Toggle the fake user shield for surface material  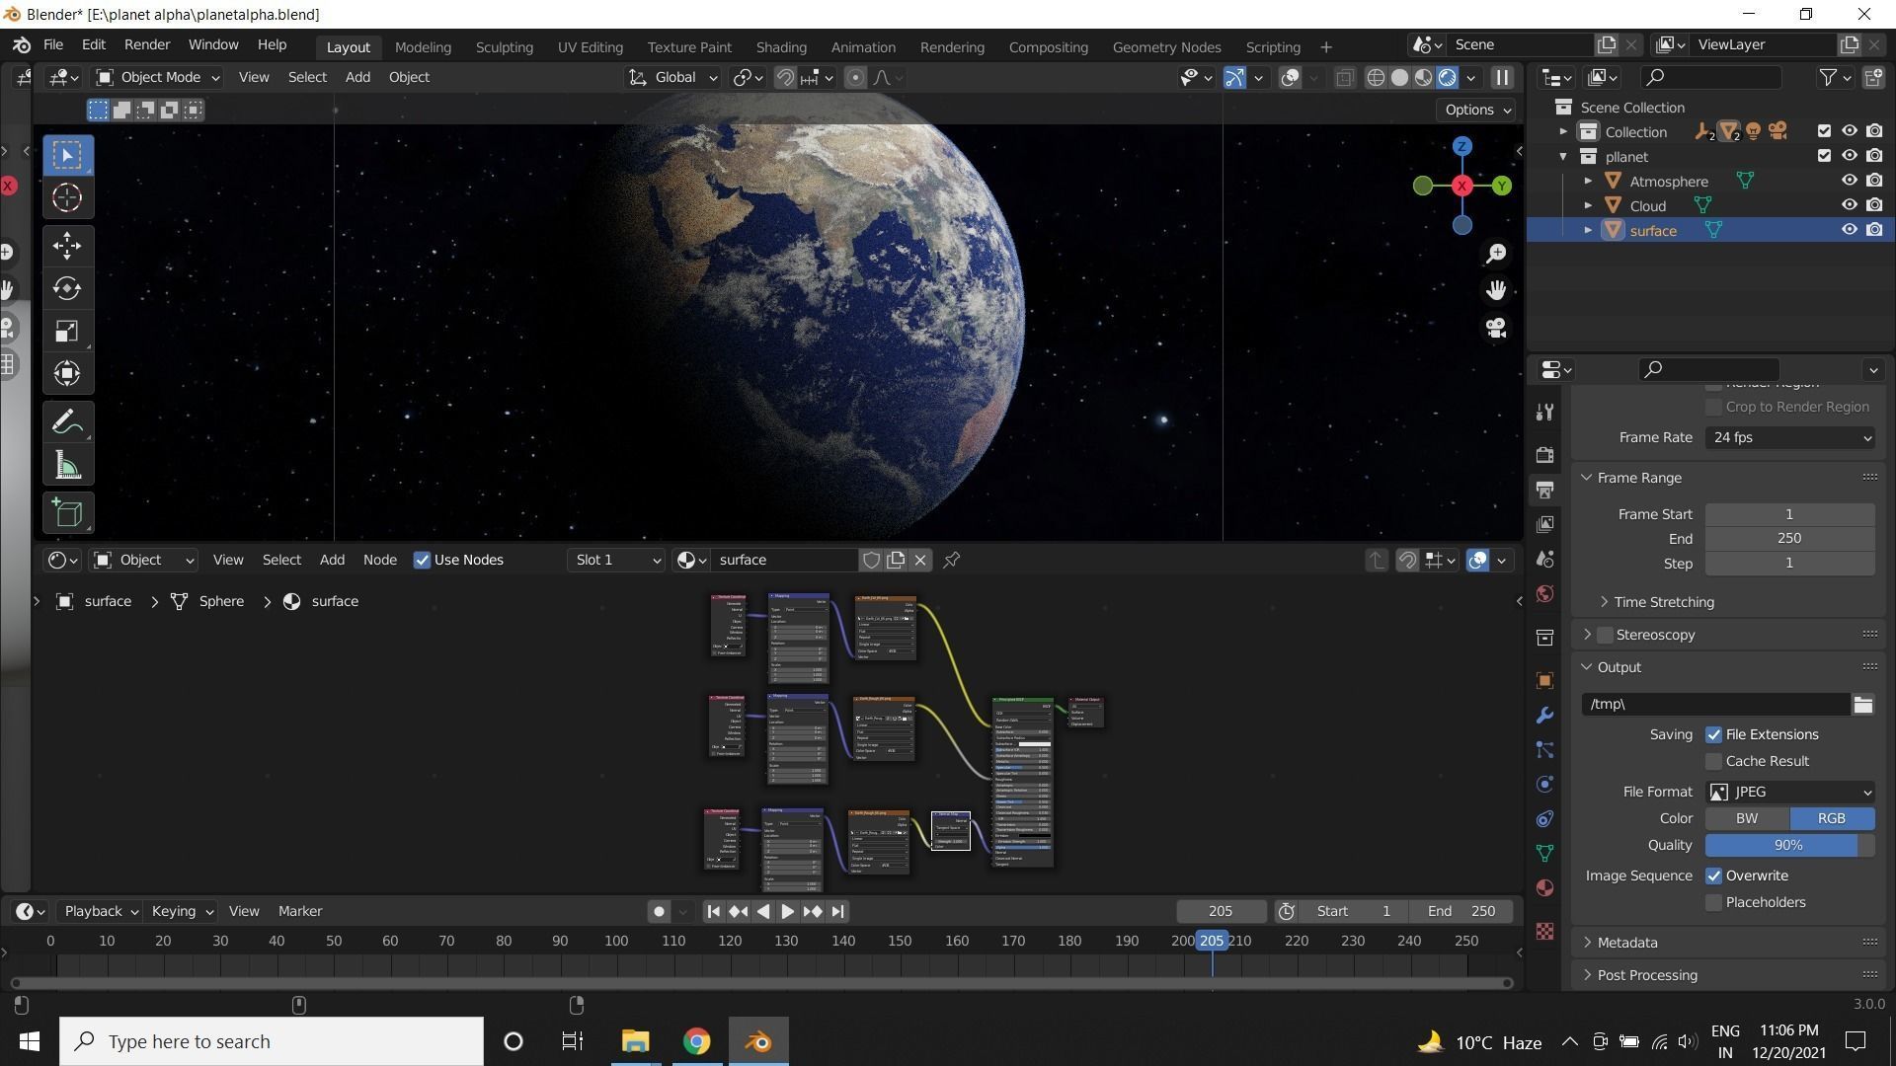(871, 560)
